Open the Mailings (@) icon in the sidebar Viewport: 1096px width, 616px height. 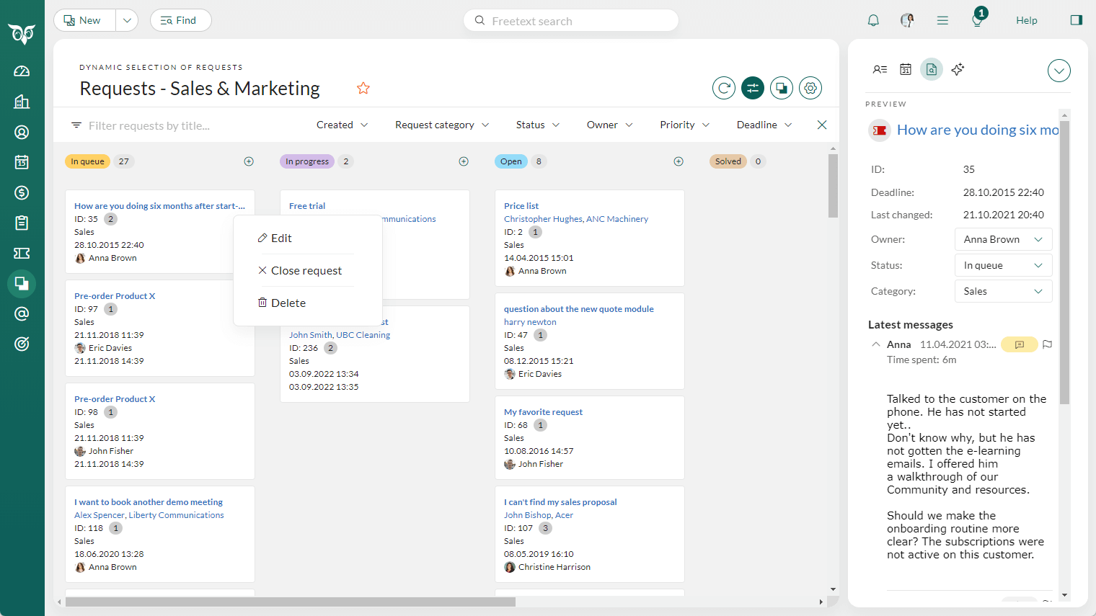(22, 313)
